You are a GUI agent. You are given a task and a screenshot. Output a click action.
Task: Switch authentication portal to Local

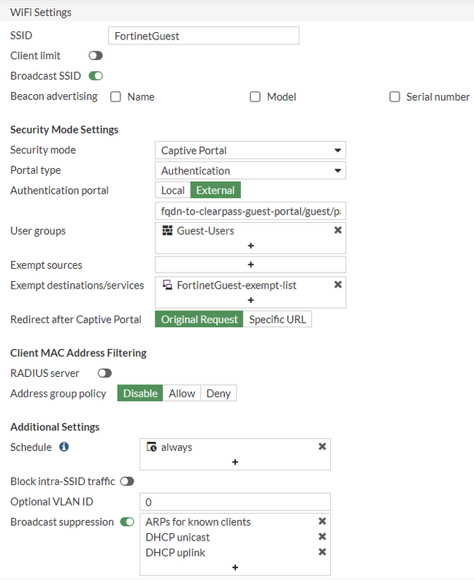173,191
